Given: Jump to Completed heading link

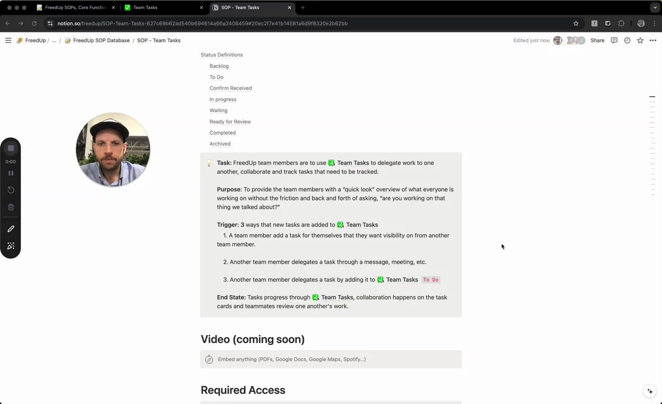Looking at the screenshot, I should pyautogui.click(x=223, y=133).
